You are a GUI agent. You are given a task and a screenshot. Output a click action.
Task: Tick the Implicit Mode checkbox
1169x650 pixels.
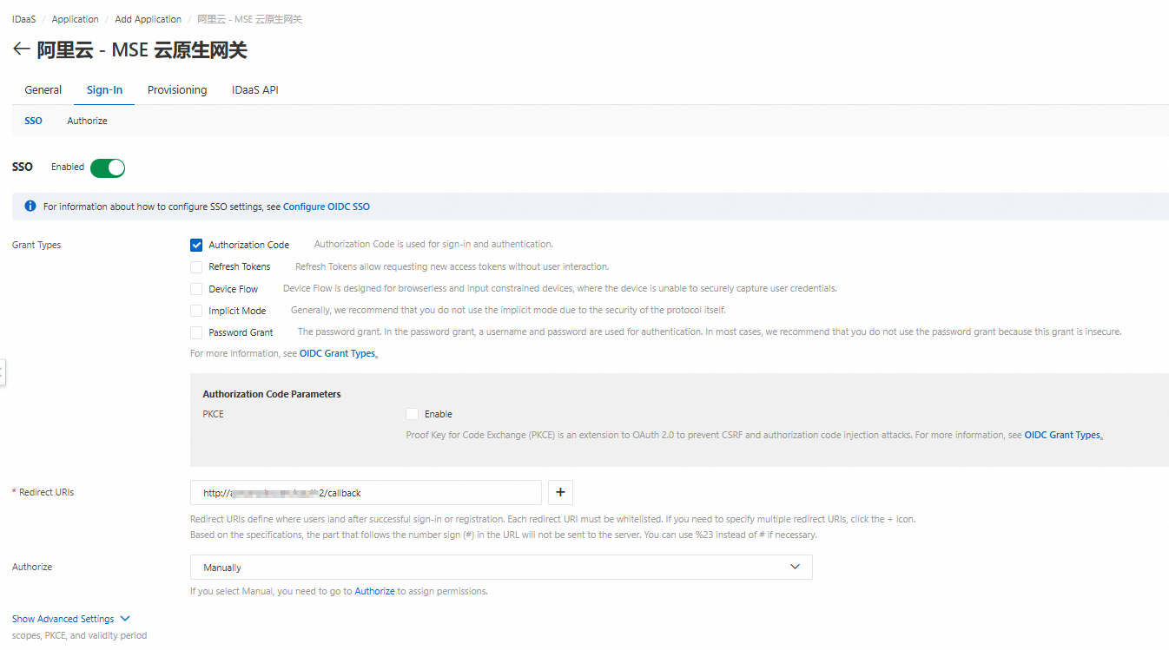(x=196, y=311)
